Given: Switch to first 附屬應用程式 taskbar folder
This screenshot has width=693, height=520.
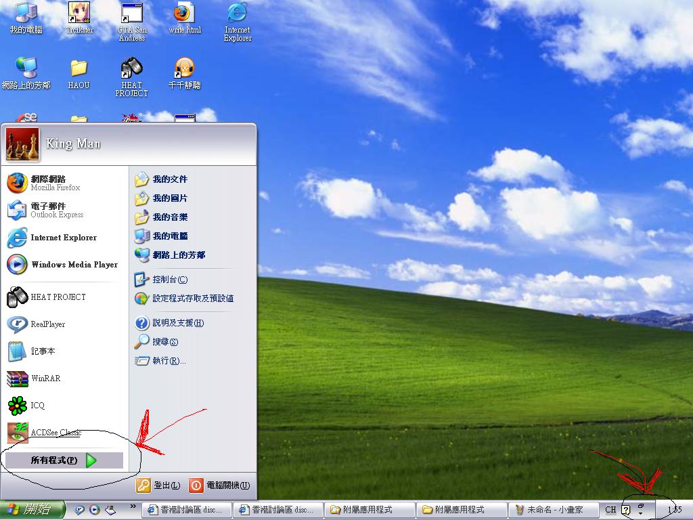Looking at the screenshot, I should pos(370,510).
